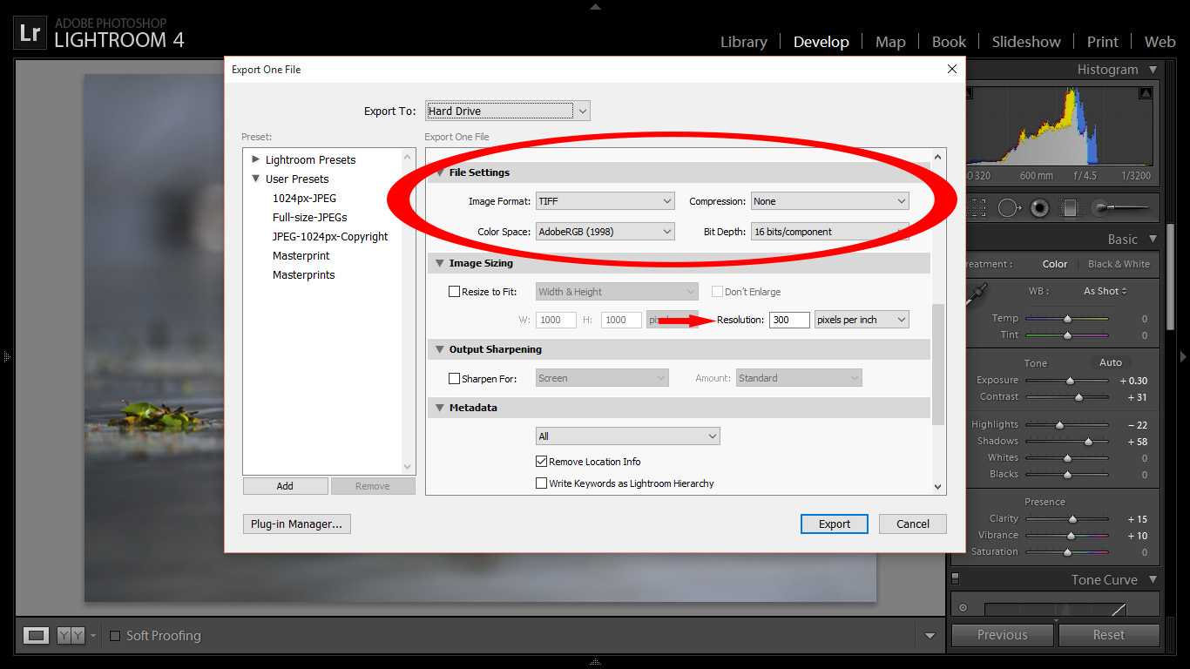Image resolution: width=1190 pixels, height=669 pixels.
Task: Toggle the Tone Curve panel switch
Action: point(956,578)
